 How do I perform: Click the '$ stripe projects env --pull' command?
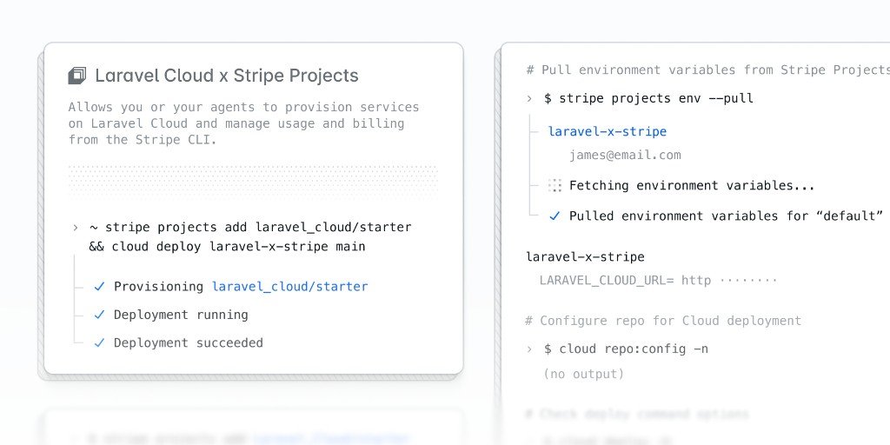648,98
